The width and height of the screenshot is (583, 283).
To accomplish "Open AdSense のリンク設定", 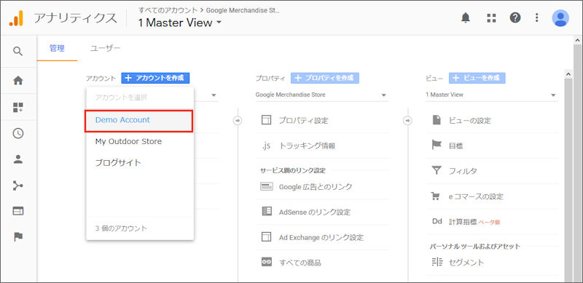I will click(315, 212).
